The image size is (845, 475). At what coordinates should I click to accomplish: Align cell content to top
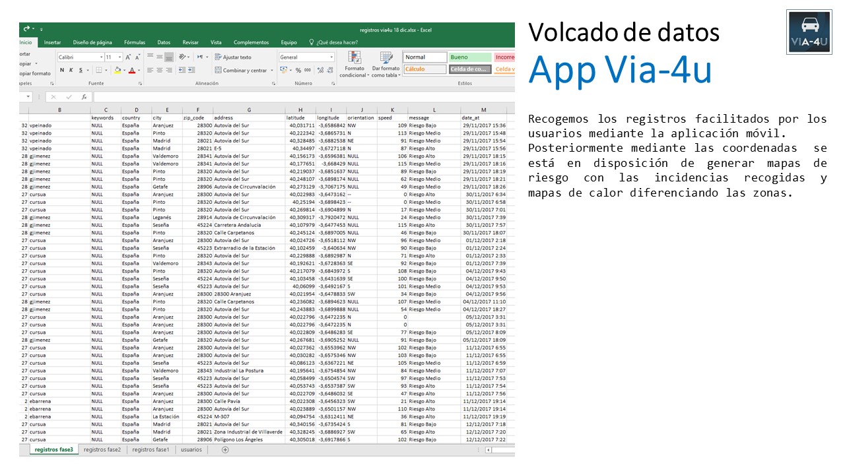(x=150, y=56)
